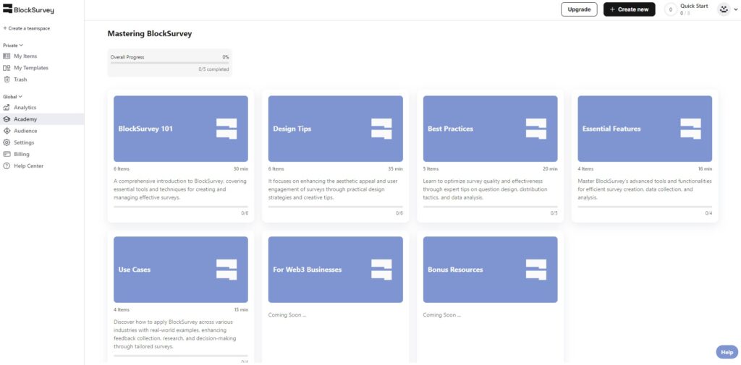Open Settings from sidebar
The image size is (741, 365).
[42, 142]
